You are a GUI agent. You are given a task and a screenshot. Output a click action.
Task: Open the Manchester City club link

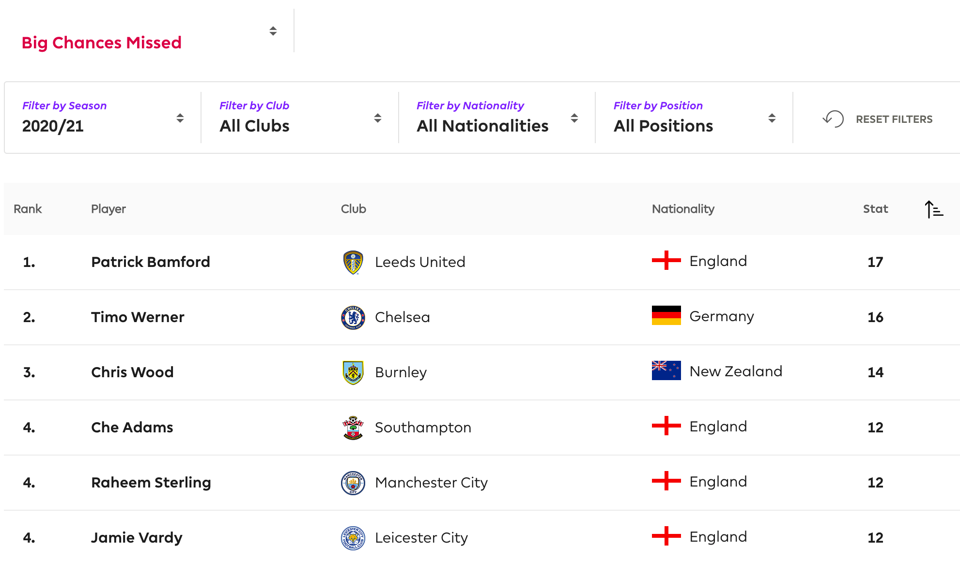click(x=431, y=483)
